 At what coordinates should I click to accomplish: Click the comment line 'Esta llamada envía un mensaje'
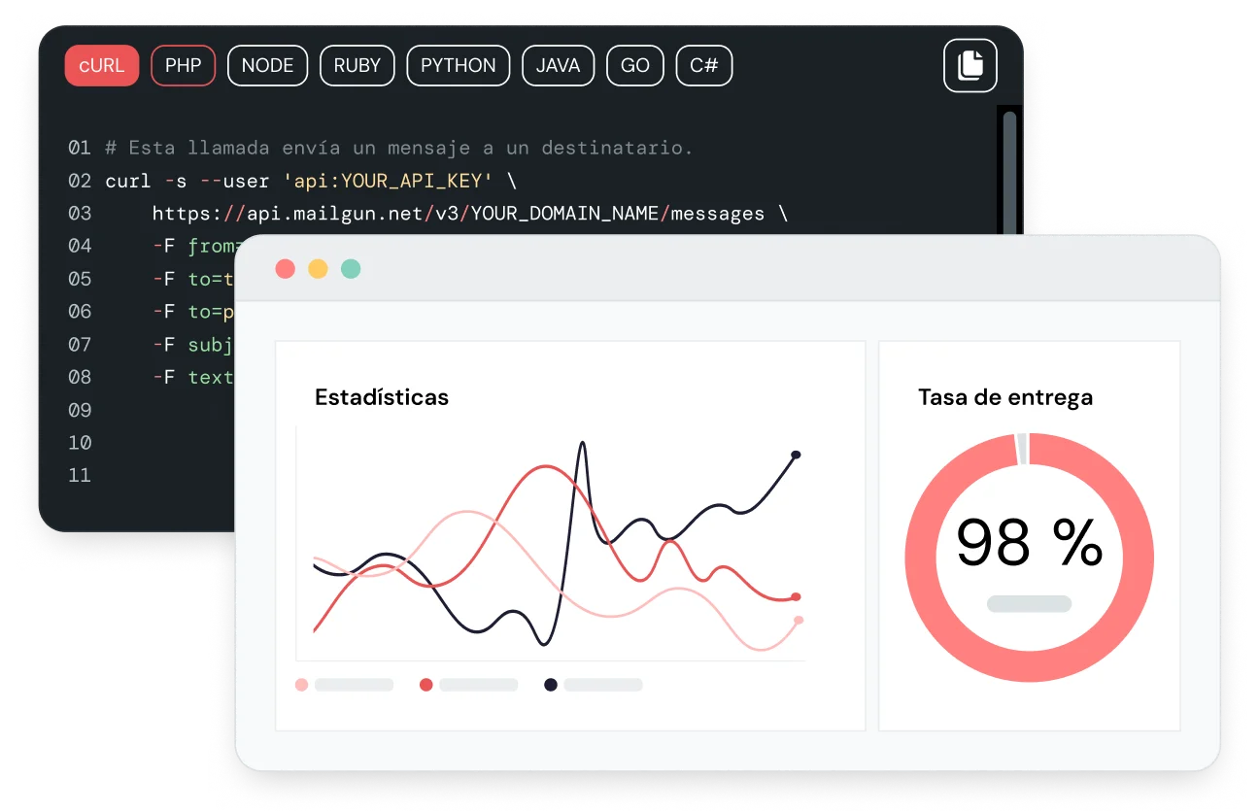point(399,148)
